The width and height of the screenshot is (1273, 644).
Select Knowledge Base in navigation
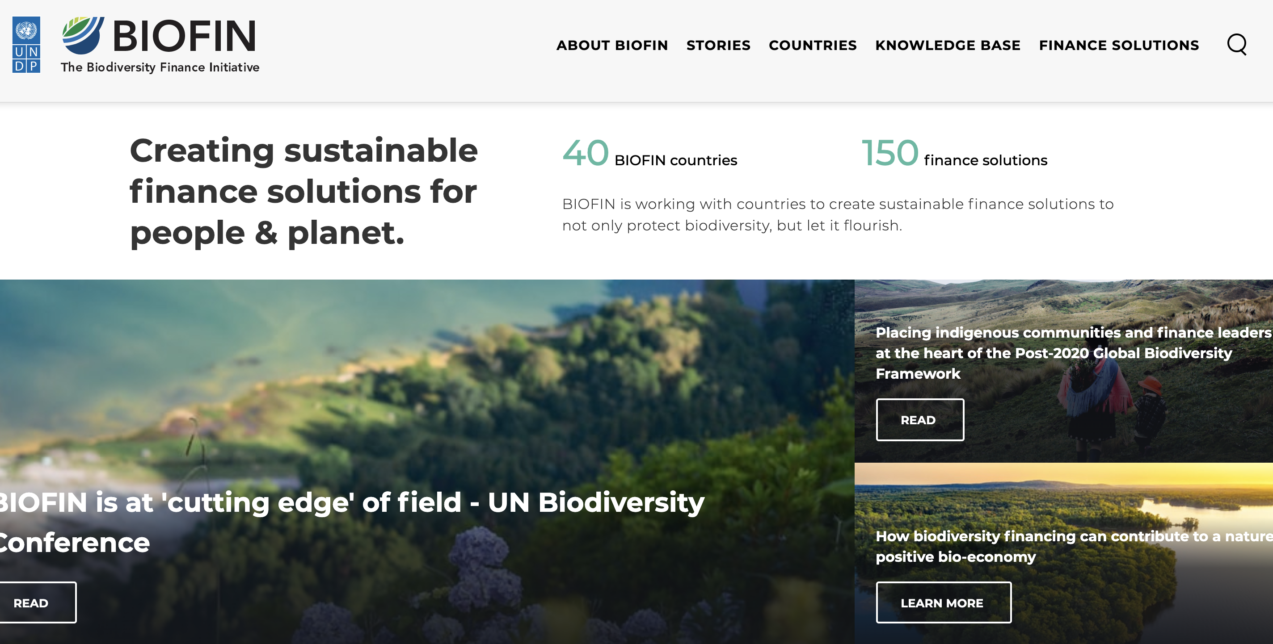(x=947, y=46)
